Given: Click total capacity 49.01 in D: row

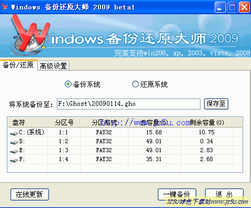Looking at the screenshot, I should point(154,141).
